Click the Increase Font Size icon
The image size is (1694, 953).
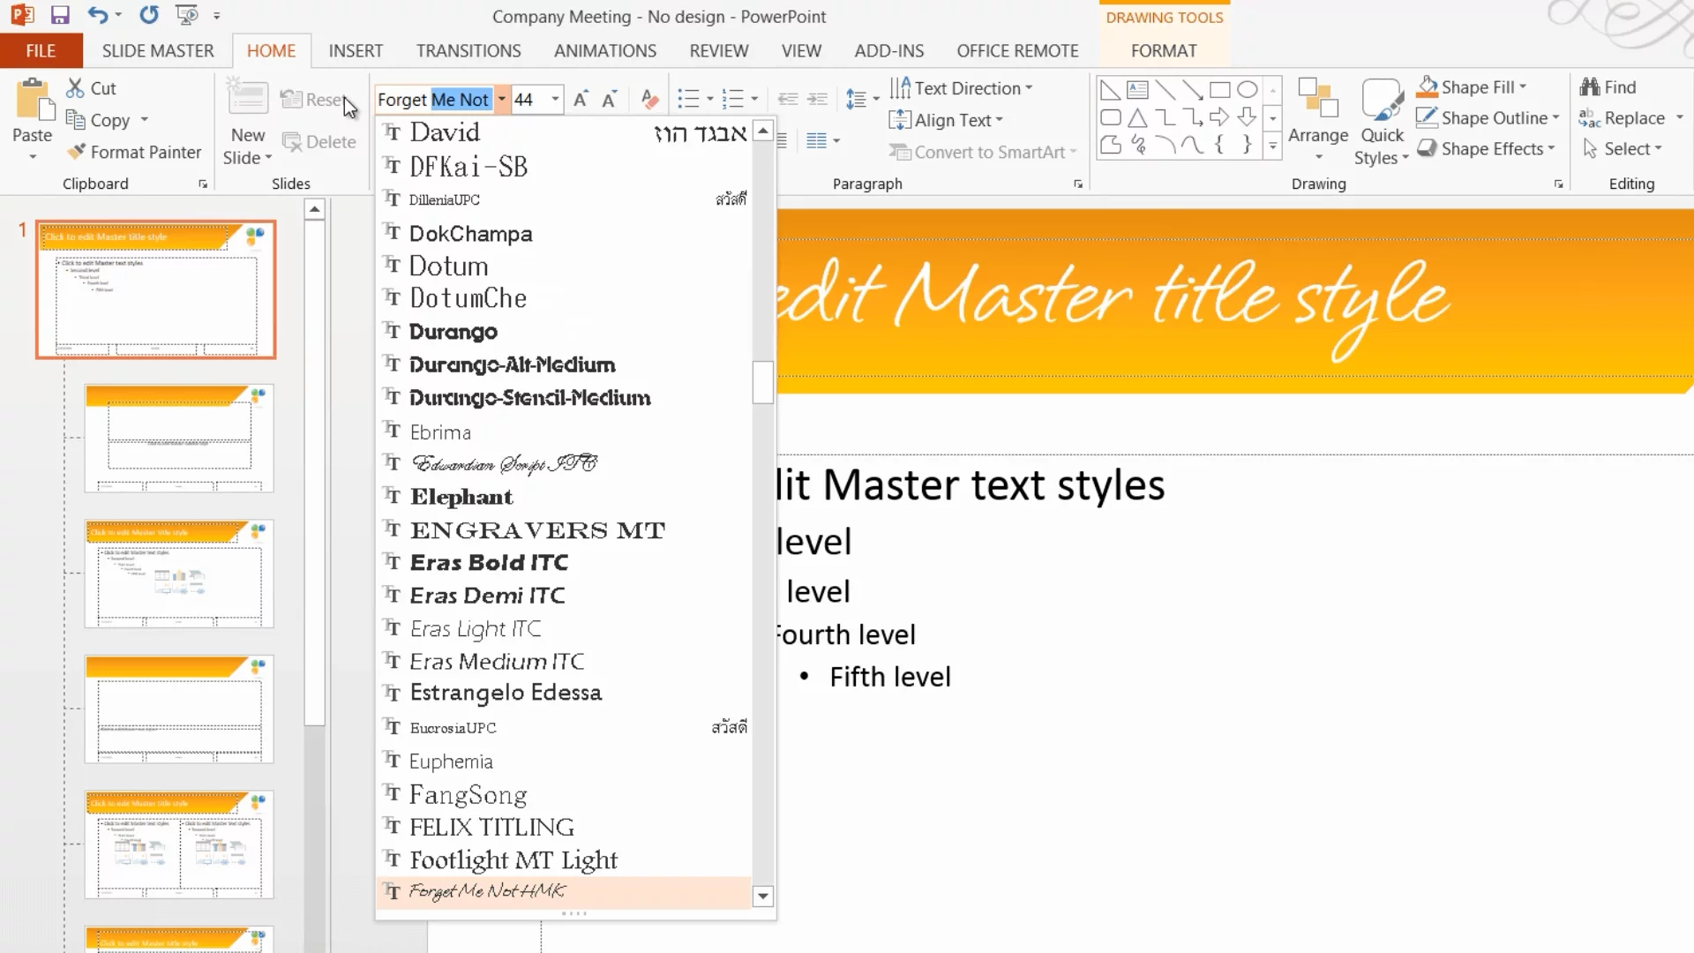click(x=581, y=99)
